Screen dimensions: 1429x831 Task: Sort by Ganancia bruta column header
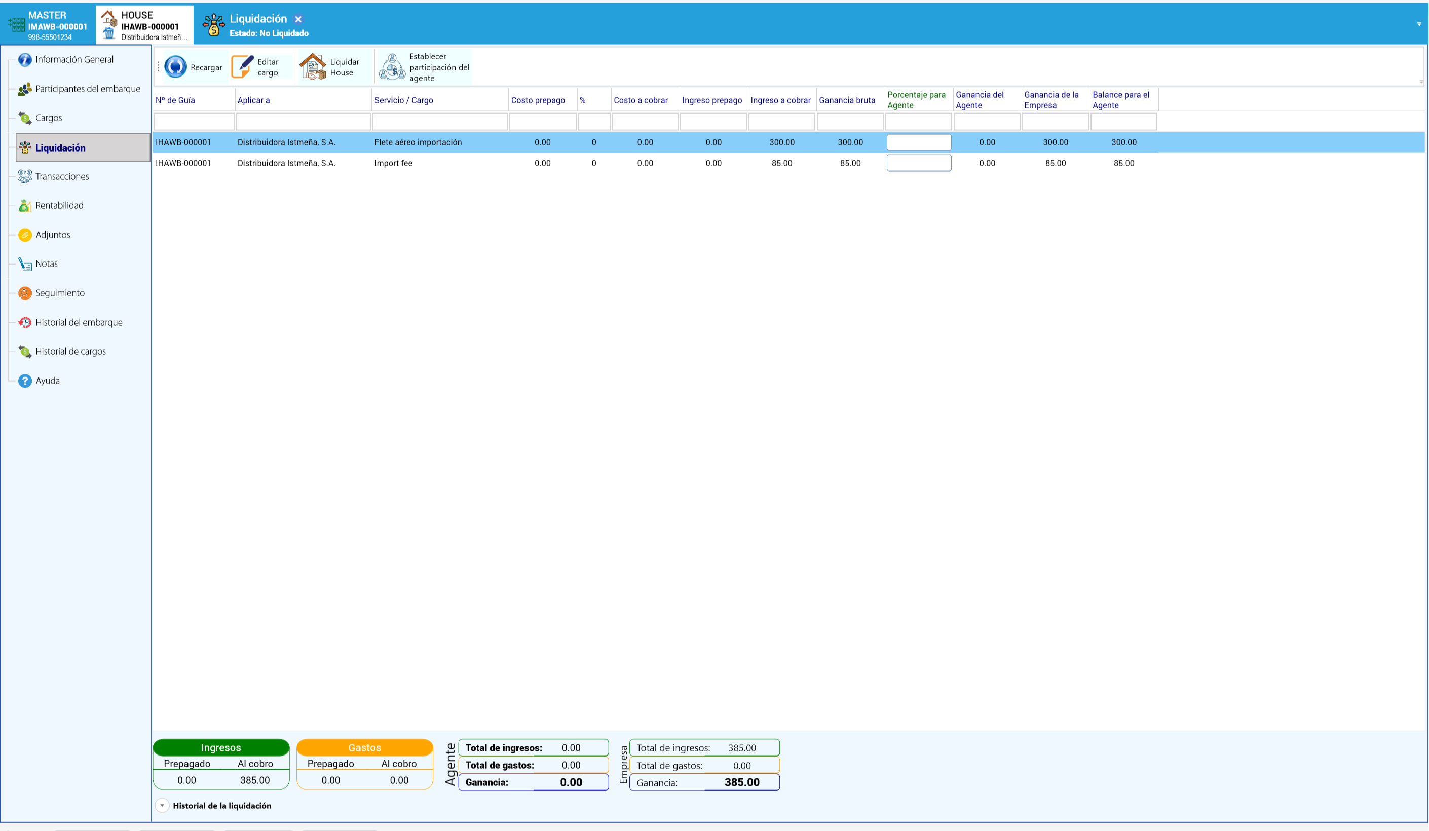(x=847, y=100)
